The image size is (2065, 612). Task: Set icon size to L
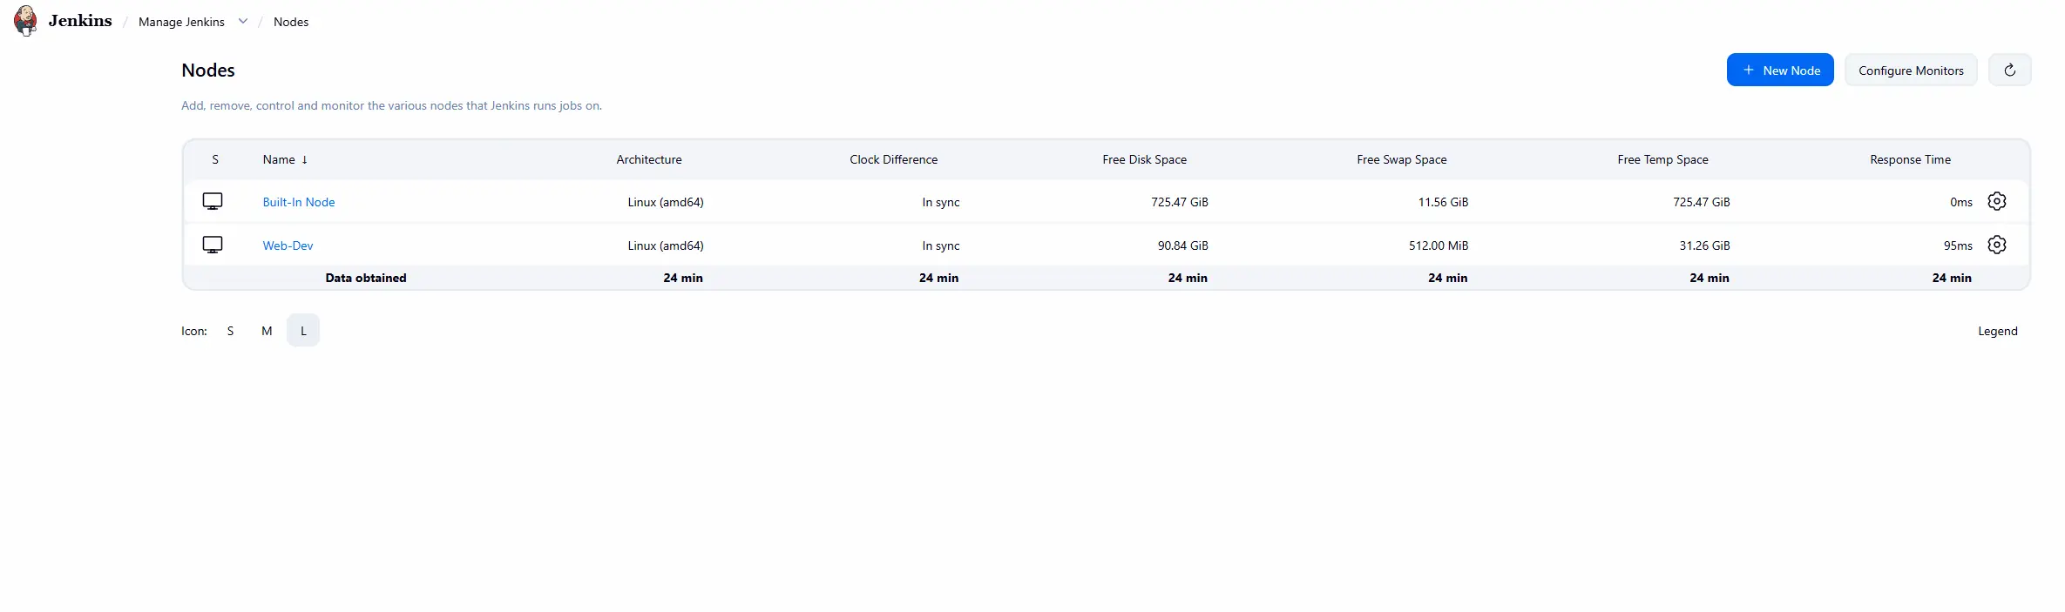pos(303,331)
